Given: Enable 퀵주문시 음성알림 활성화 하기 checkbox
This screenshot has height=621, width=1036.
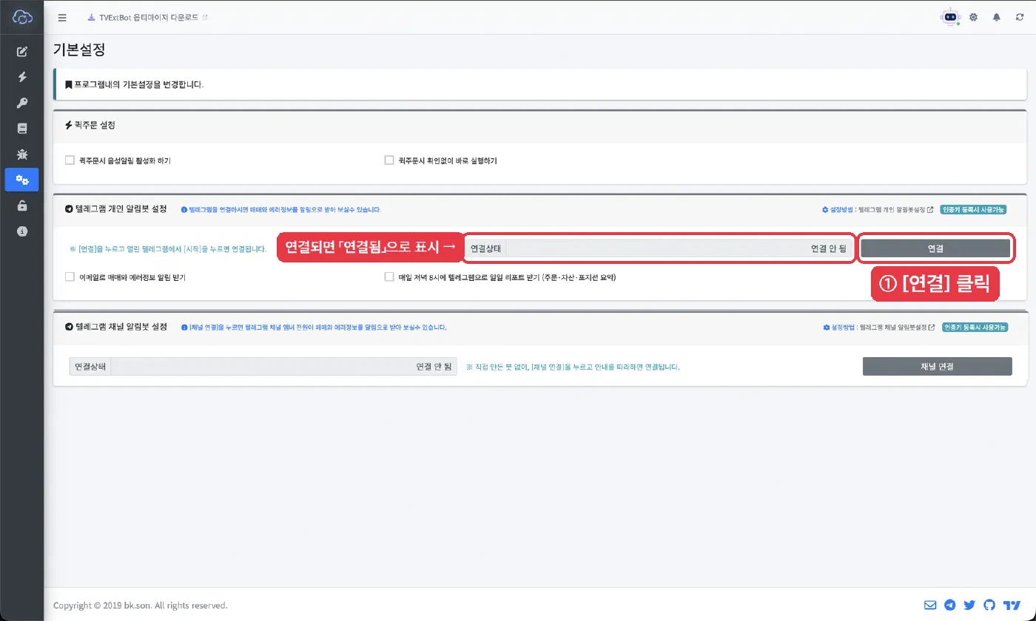Looking at the screenshot, I should (x=70, y=160).
